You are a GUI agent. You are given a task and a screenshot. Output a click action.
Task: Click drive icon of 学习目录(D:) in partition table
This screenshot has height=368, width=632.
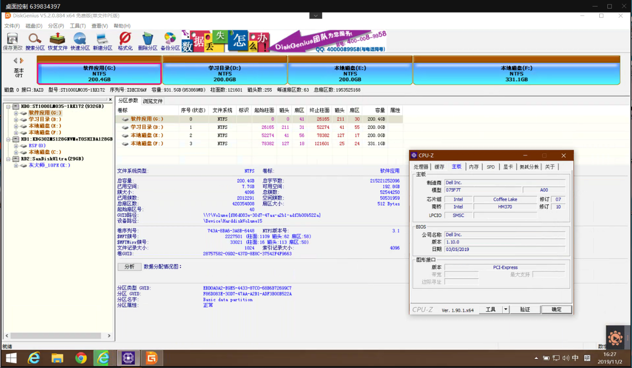[126, 127]
